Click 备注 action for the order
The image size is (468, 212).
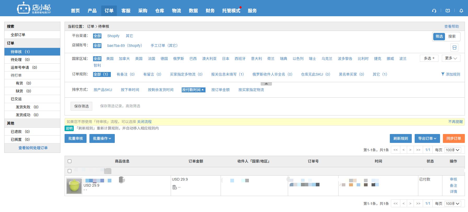point(453,186)
